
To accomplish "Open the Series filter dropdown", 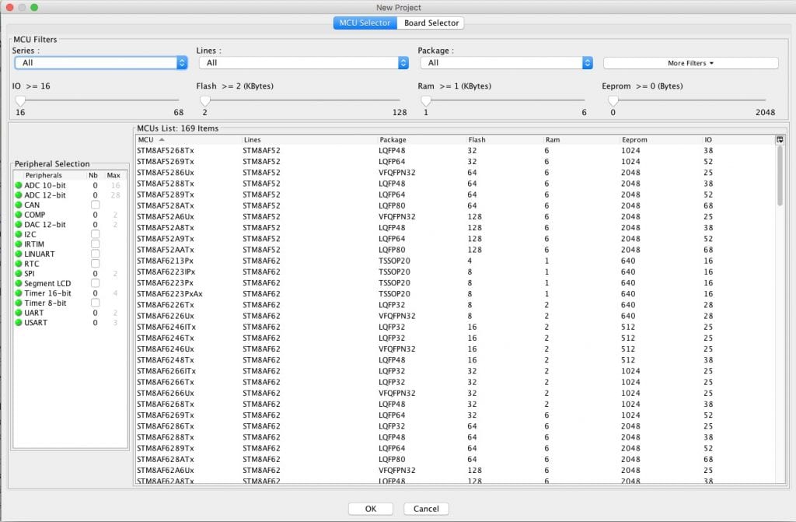I will pos(102,61).
